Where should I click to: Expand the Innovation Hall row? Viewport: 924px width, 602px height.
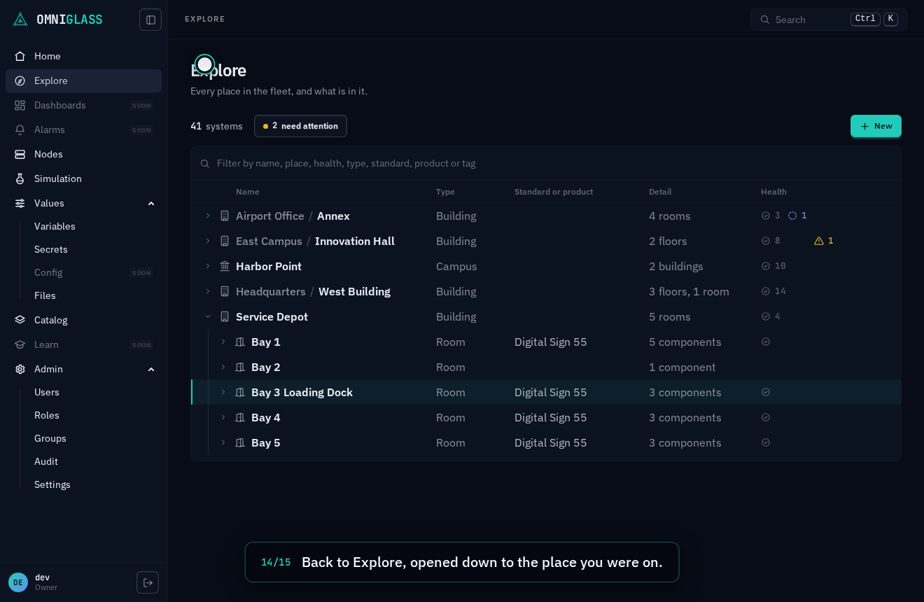click(x=208, y=241)
